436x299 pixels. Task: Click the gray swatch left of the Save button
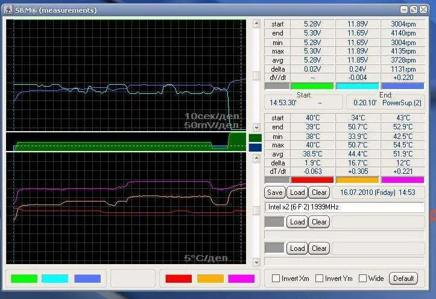tap(277, 179)
